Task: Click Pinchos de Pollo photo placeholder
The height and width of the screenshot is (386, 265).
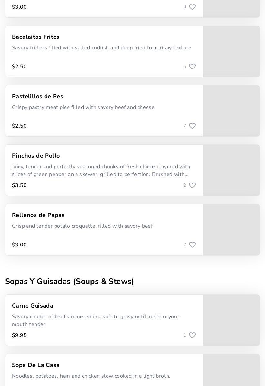Action: pyautogui.click(x=231, y=170)
